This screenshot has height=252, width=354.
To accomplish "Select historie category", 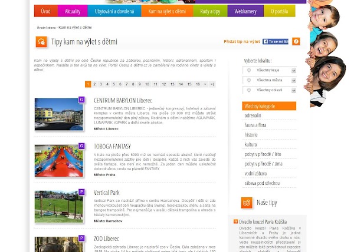I will (251, 135).
